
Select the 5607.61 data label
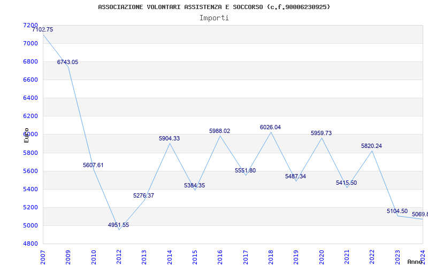click(x=93, y=165)
